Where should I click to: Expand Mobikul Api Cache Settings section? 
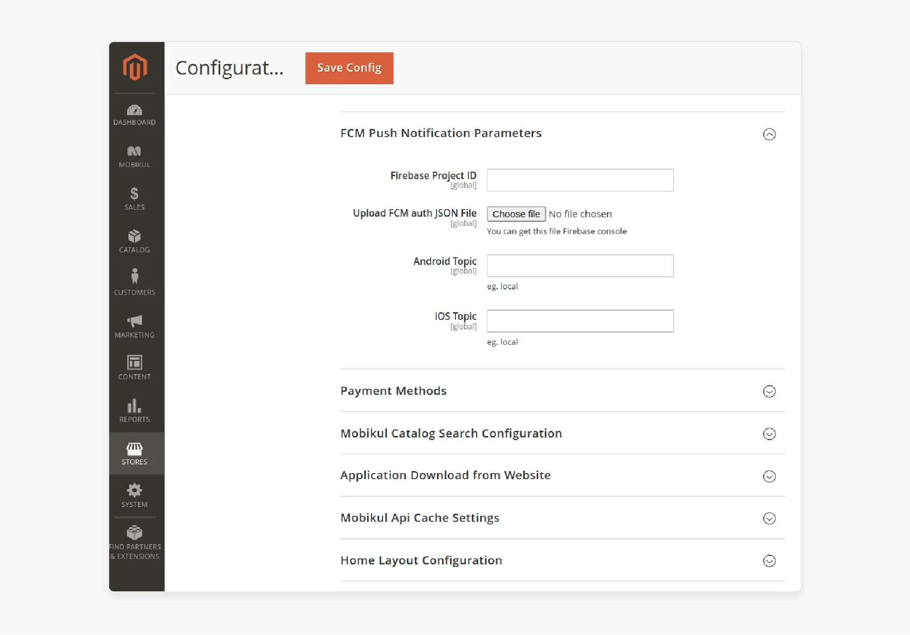pyautogui.click(x=769, y=518)
